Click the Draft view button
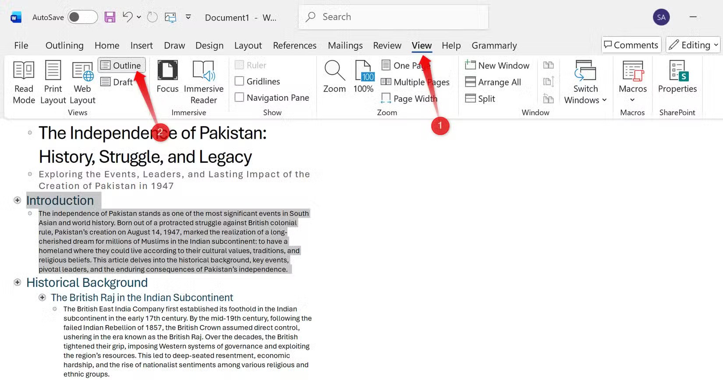The height and width of the screenshot is (380, 723). tap(117, 82)
